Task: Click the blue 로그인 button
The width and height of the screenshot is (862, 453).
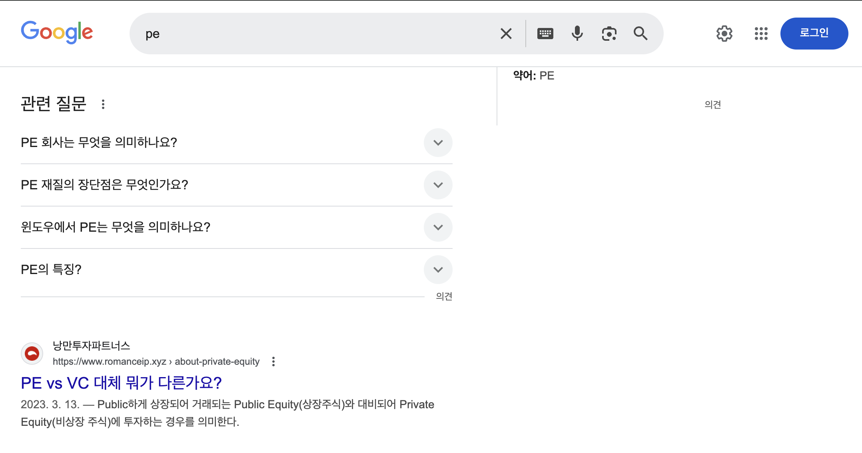Action: 814,33
